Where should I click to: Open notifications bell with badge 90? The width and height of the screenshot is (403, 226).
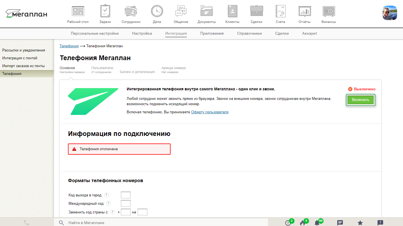point(317,223)
